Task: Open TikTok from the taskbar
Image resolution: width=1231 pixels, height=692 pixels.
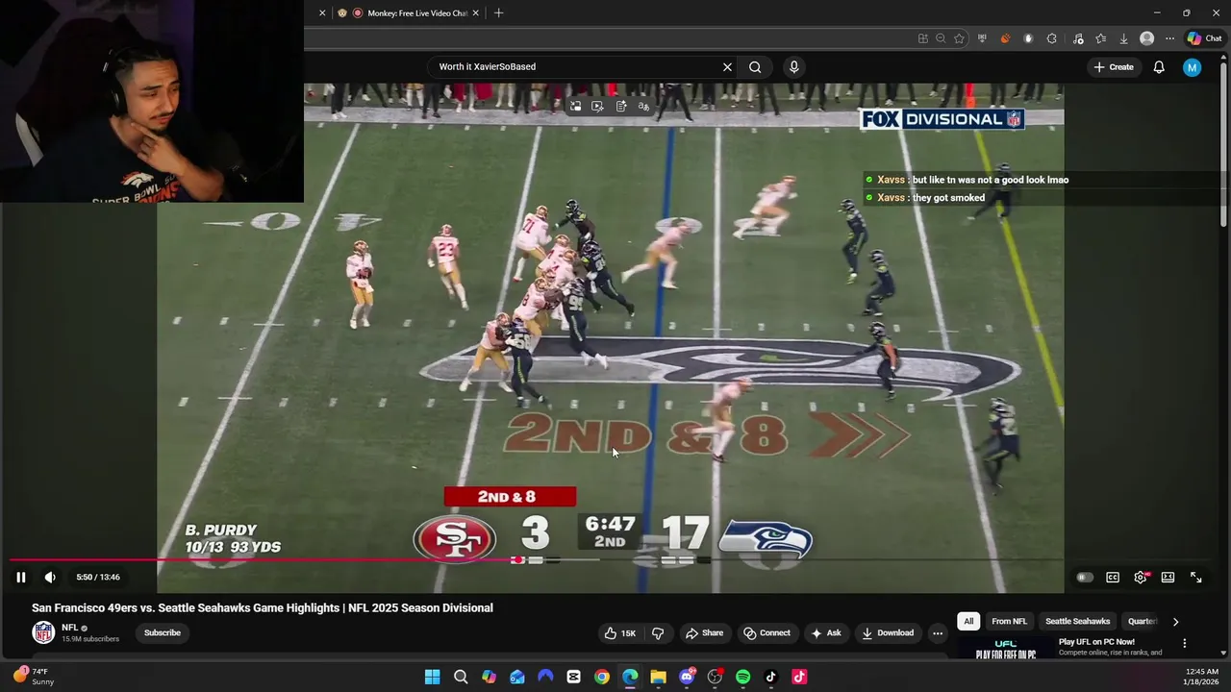Action: click(x=770, y=677)
